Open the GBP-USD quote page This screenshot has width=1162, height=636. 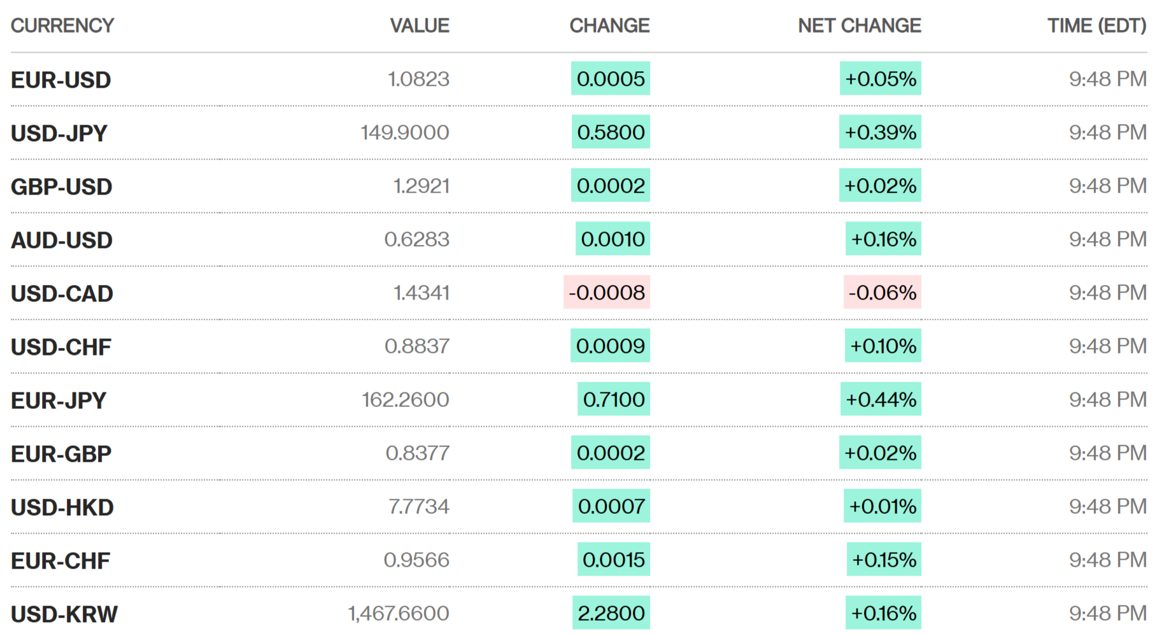pyautogui.click(x=62, y=187)
